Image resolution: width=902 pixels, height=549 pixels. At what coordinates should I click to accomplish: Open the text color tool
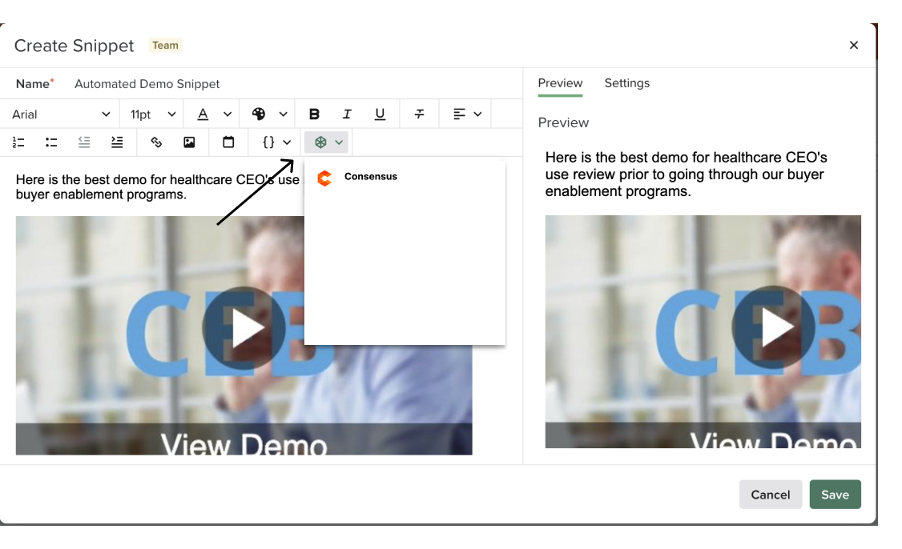pos(203,114)
